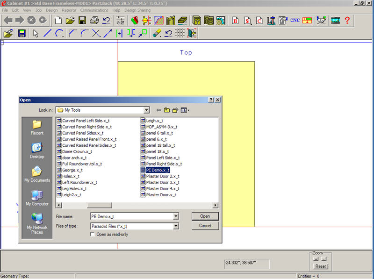Image resolution: width=374 pixels, height=279 pixels.
Task: Click the create new folder icon
Action: pyautogui.click(x=175, y=110)
